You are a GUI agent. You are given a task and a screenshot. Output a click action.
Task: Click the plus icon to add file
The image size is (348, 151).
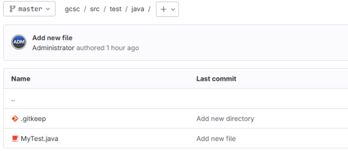(x=163, y=9)
